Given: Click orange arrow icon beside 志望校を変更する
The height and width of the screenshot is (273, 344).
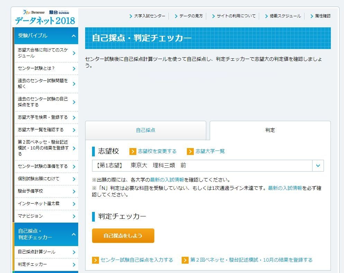Looking at the screenshot, I should [x=133, y=152].
